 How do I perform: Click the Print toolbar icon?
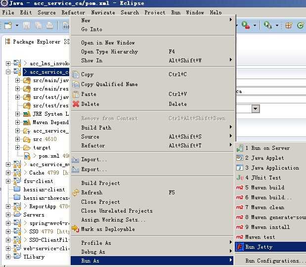point(50,26)
